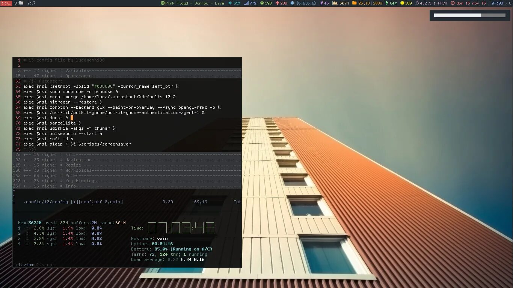Click the Uptime 00:04:16 value
The width and height of the screenshot is (513, 288).
pos(162,244)
